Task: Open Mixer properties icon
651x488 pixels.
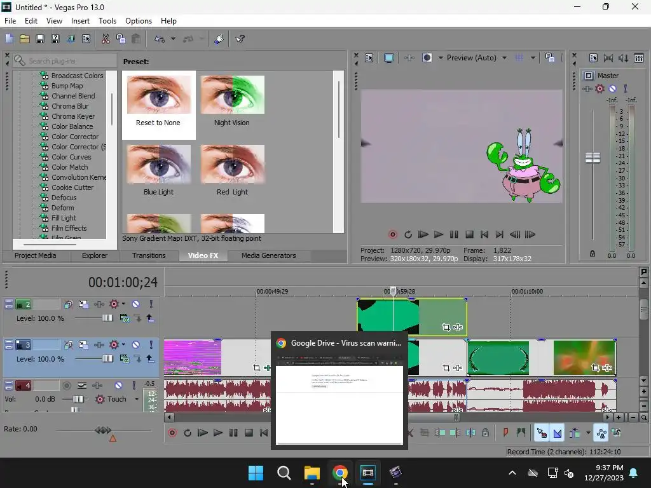Action: click(x=593, y=58)
